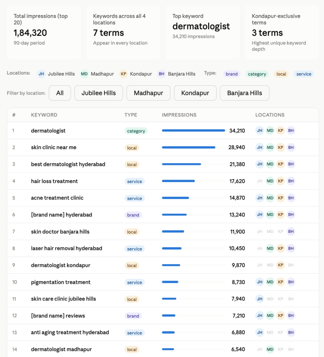Click the category type legend tag

click(257, 74)
